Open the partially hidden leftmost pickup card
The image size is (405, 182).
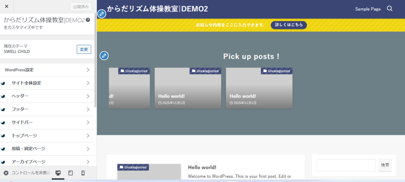pos(129,88)
